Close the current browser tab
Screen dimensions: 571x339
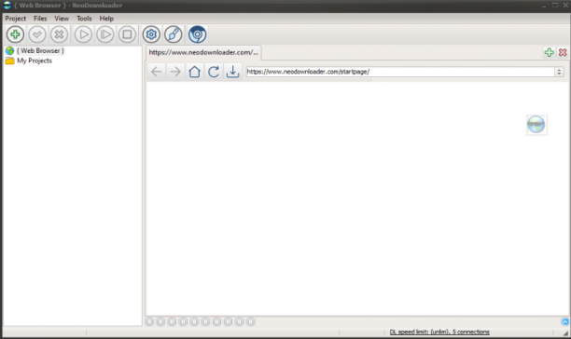(563, 52)
